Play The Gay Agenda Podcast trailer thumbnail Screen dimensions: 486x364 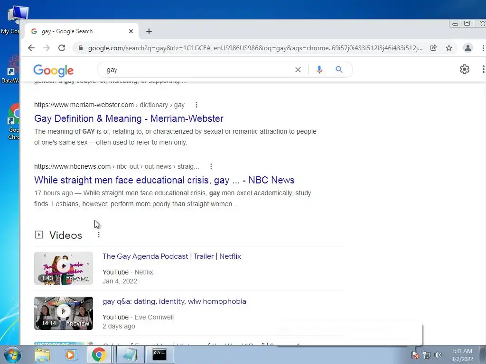[64, 268]
